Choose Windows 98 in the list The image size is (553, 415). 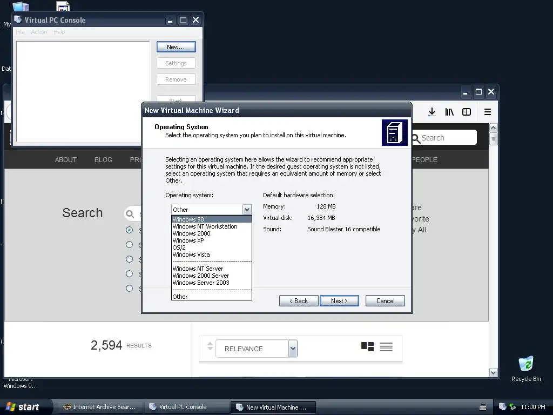pyautogui.click(x=212, y=219)
